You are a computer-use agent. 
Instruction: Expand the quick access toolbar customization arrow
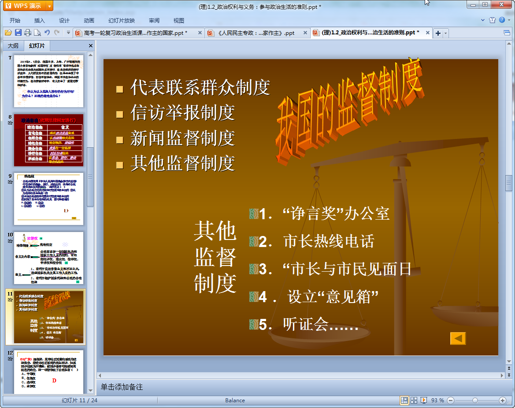coord(68,33)
